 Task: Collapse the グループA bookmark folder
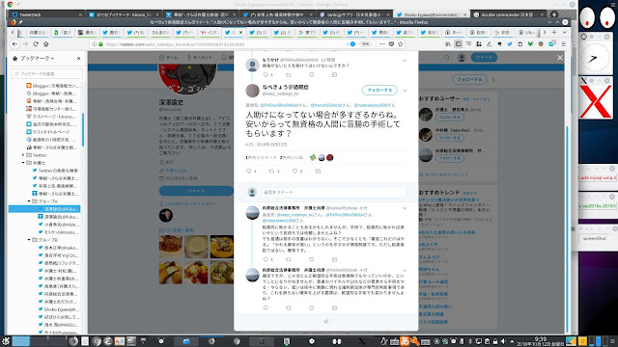(x=29, y=201)
